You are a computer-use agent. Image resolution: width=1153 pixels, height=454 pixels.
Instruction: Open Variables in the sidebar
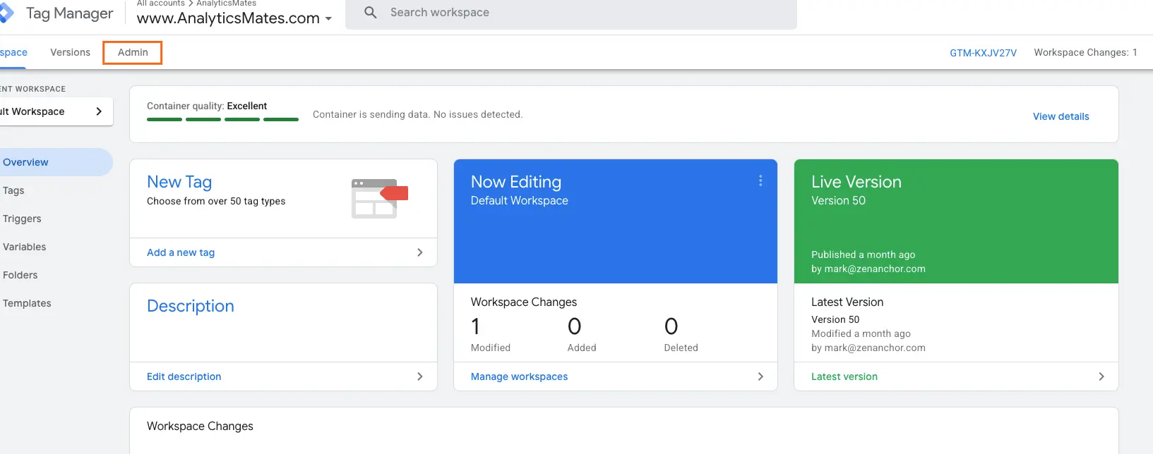pyautogui.click(x=24, y=247)
